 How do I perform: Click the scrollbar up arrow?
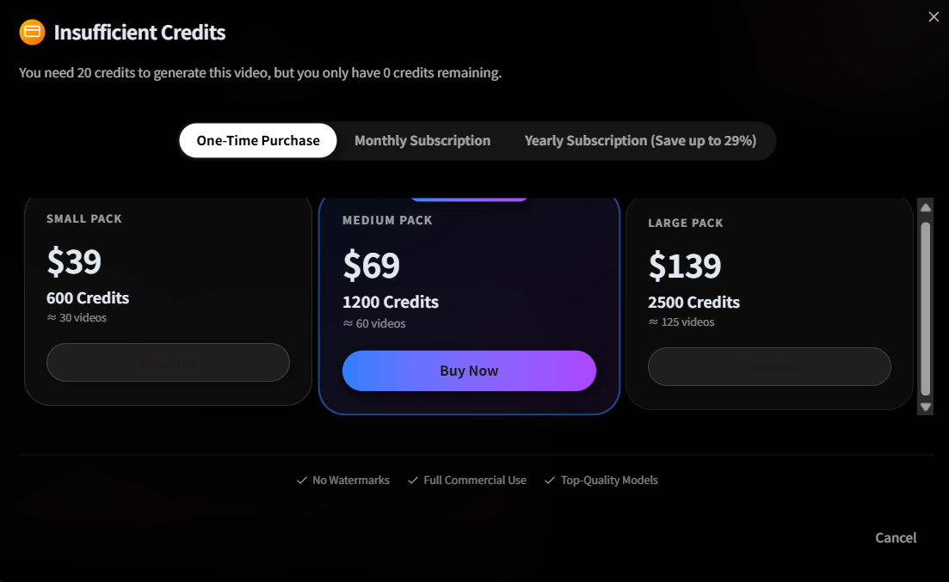(x=926, y=206)
